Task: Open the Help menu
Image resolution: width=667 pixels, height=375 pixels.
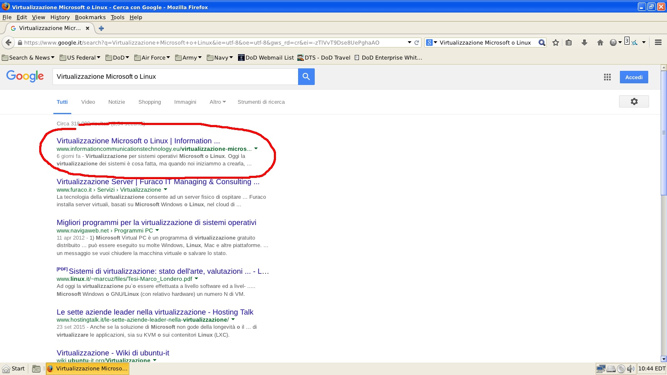Action: (x=136, y=17)
